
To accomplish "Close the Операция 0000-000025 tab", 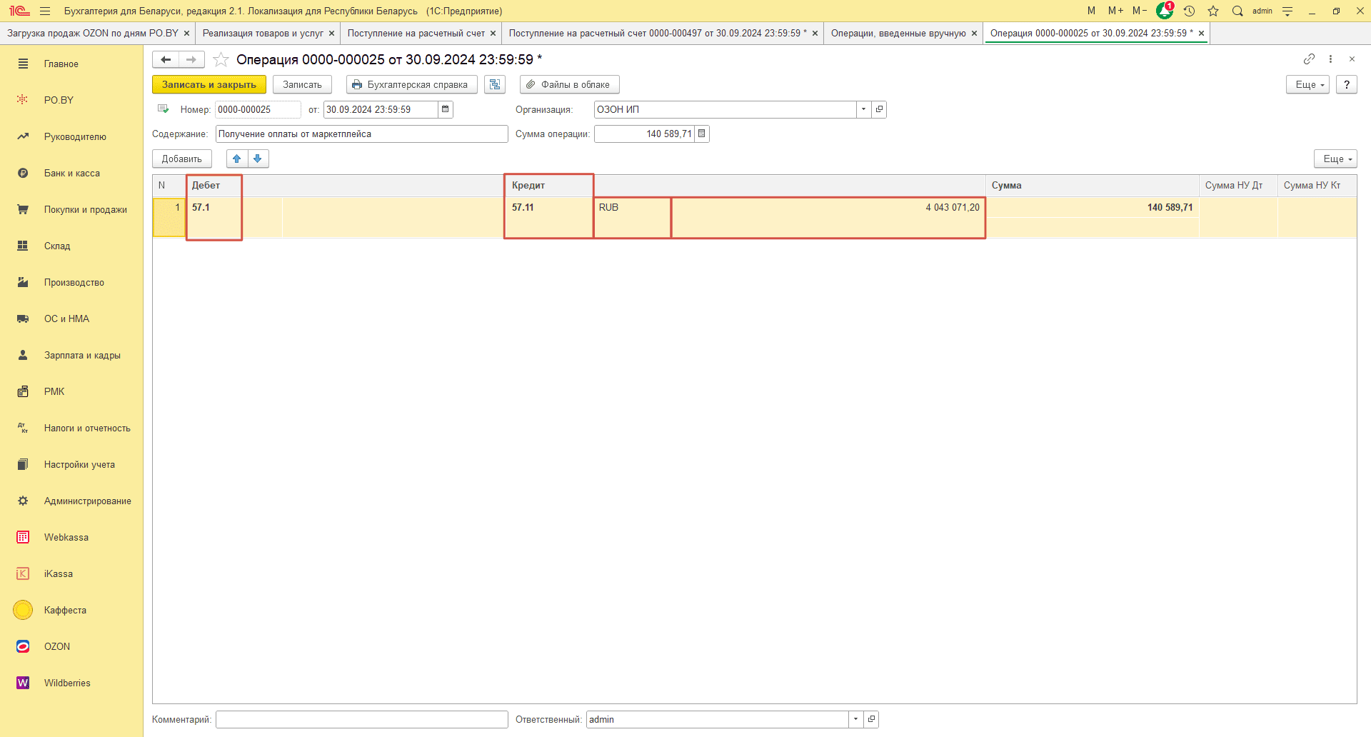I will pos(1201,33).
